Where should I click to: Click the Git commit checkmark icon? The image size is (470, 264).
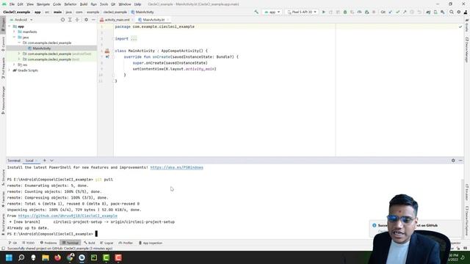click(398, 12)
